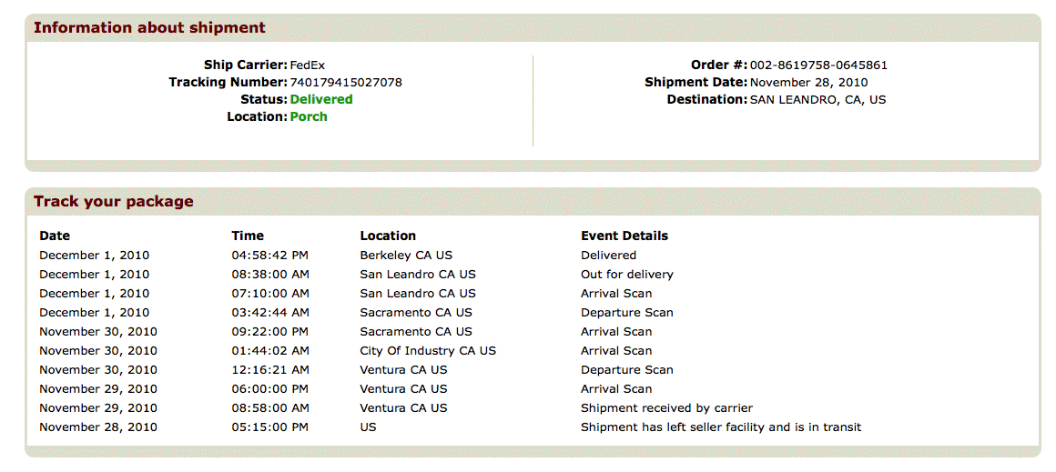1056x472 pixels.
Task: Click the 'Shipment received by carrier' event
Action: point(666,408)
